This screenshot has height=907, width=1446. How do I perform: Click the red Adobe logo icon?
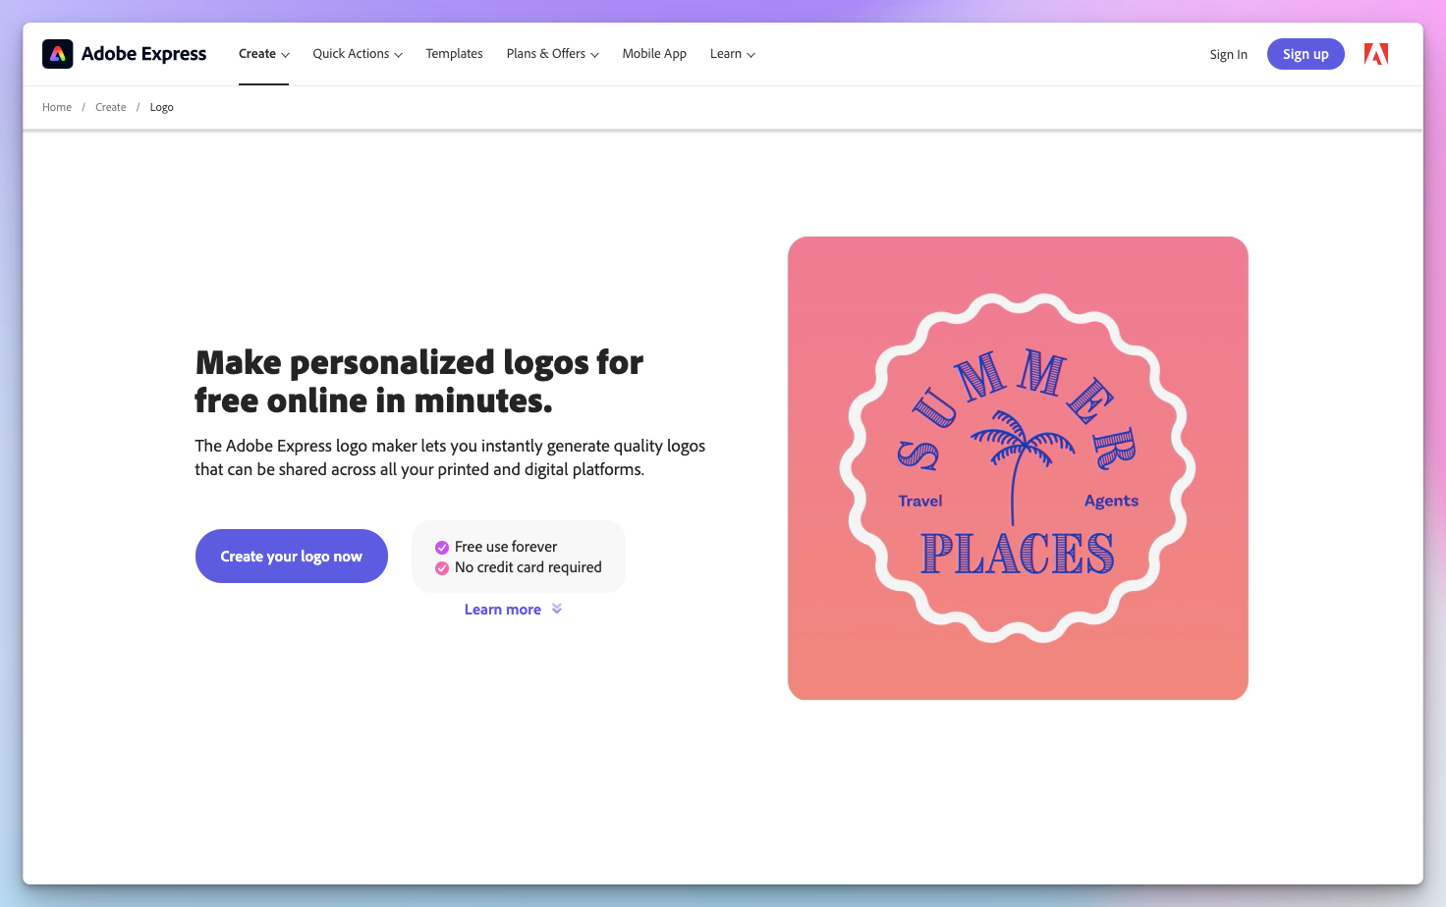(x=1376, y=54)
